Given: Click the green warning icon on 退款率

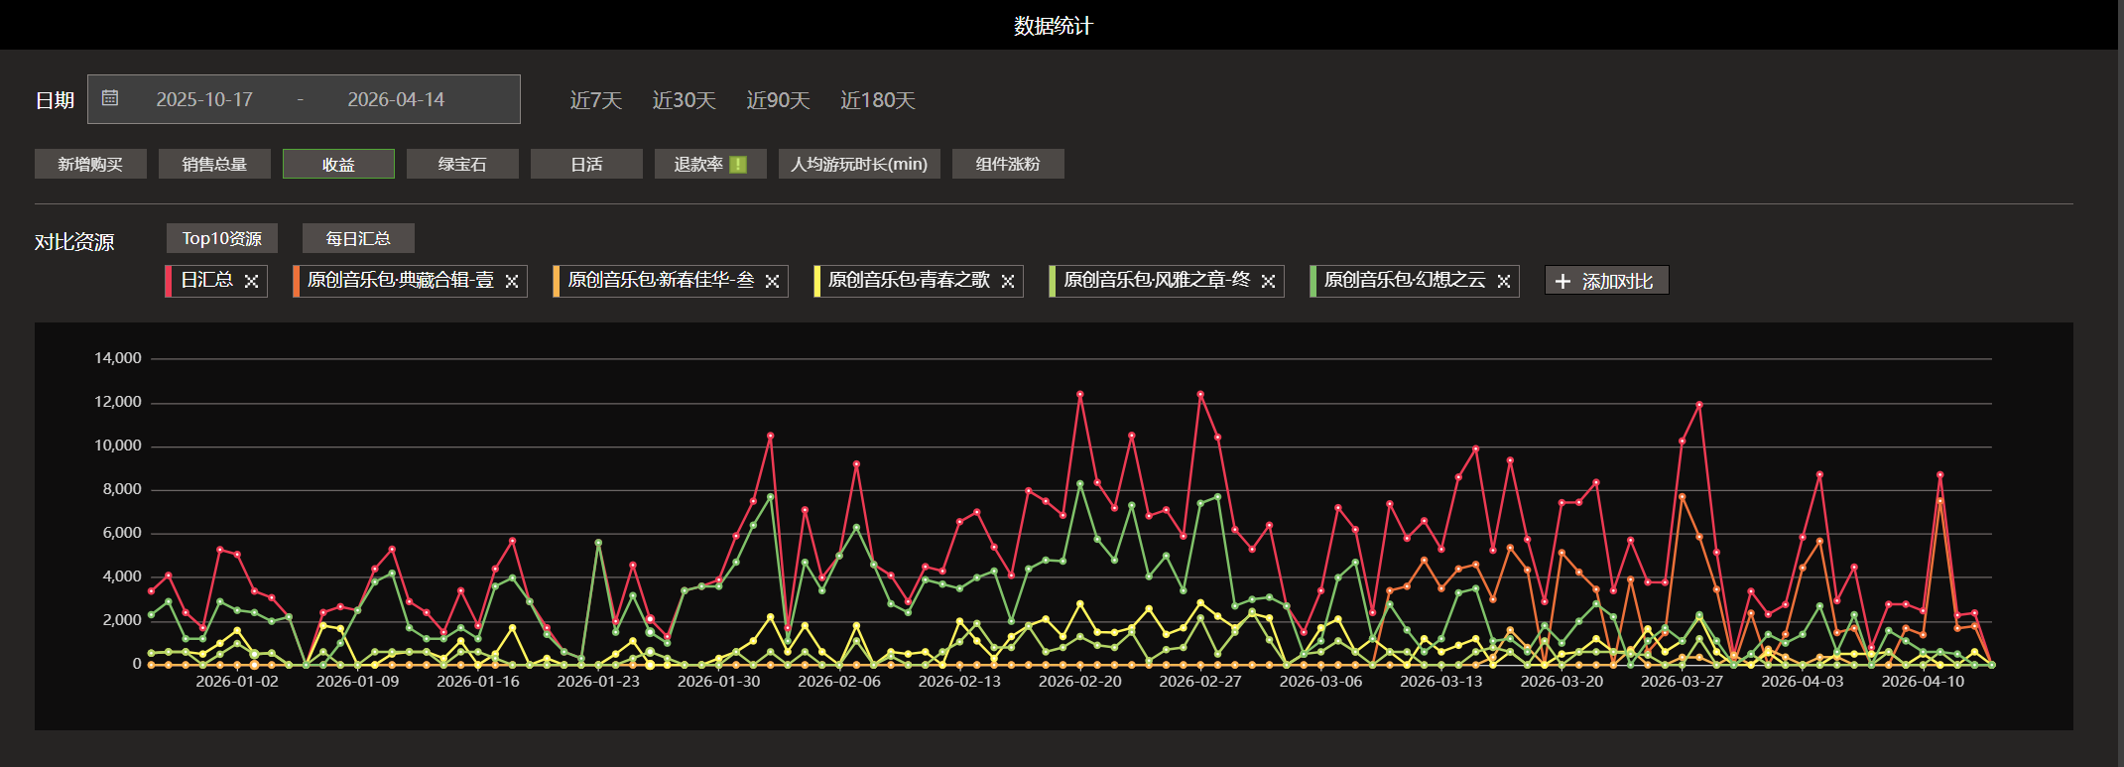Looking at the screenshot, I should coord(738,165).
